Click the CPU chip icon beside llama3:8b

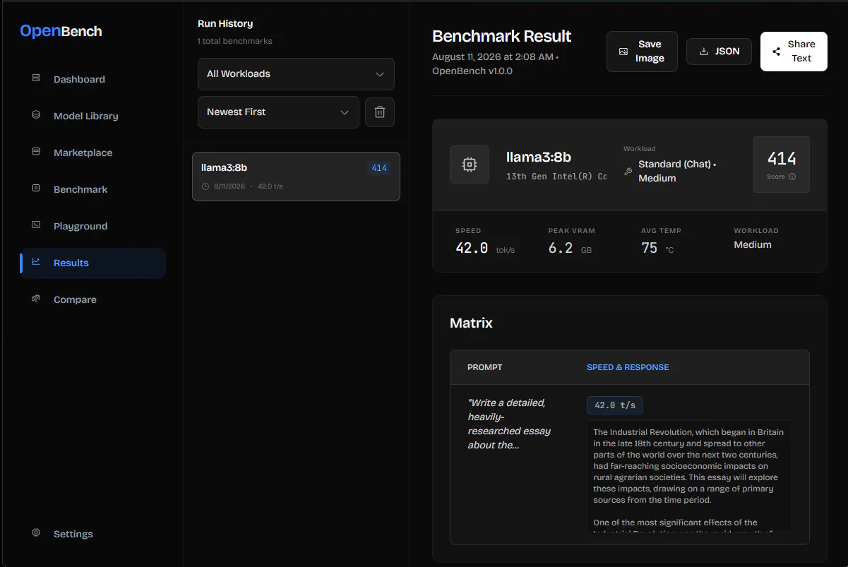[470, 165]
